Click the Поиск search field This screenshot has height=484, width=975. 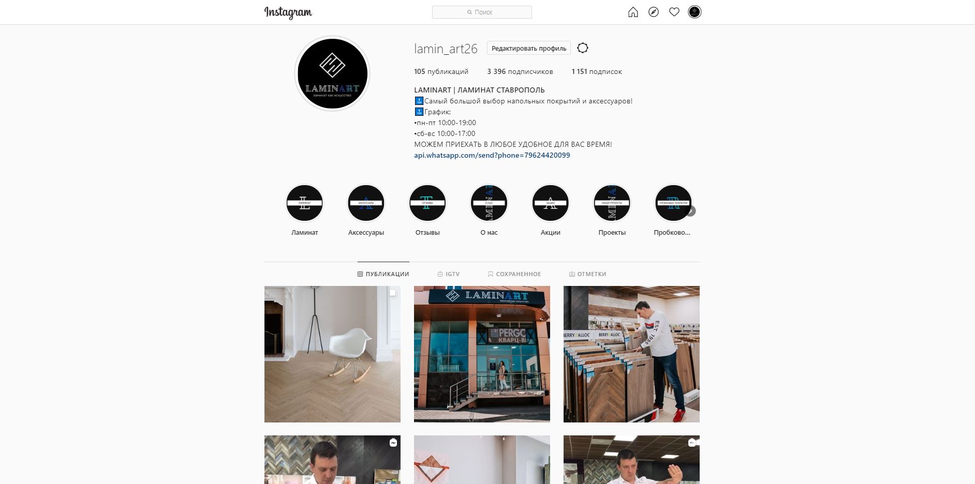[x=482, y=12]
